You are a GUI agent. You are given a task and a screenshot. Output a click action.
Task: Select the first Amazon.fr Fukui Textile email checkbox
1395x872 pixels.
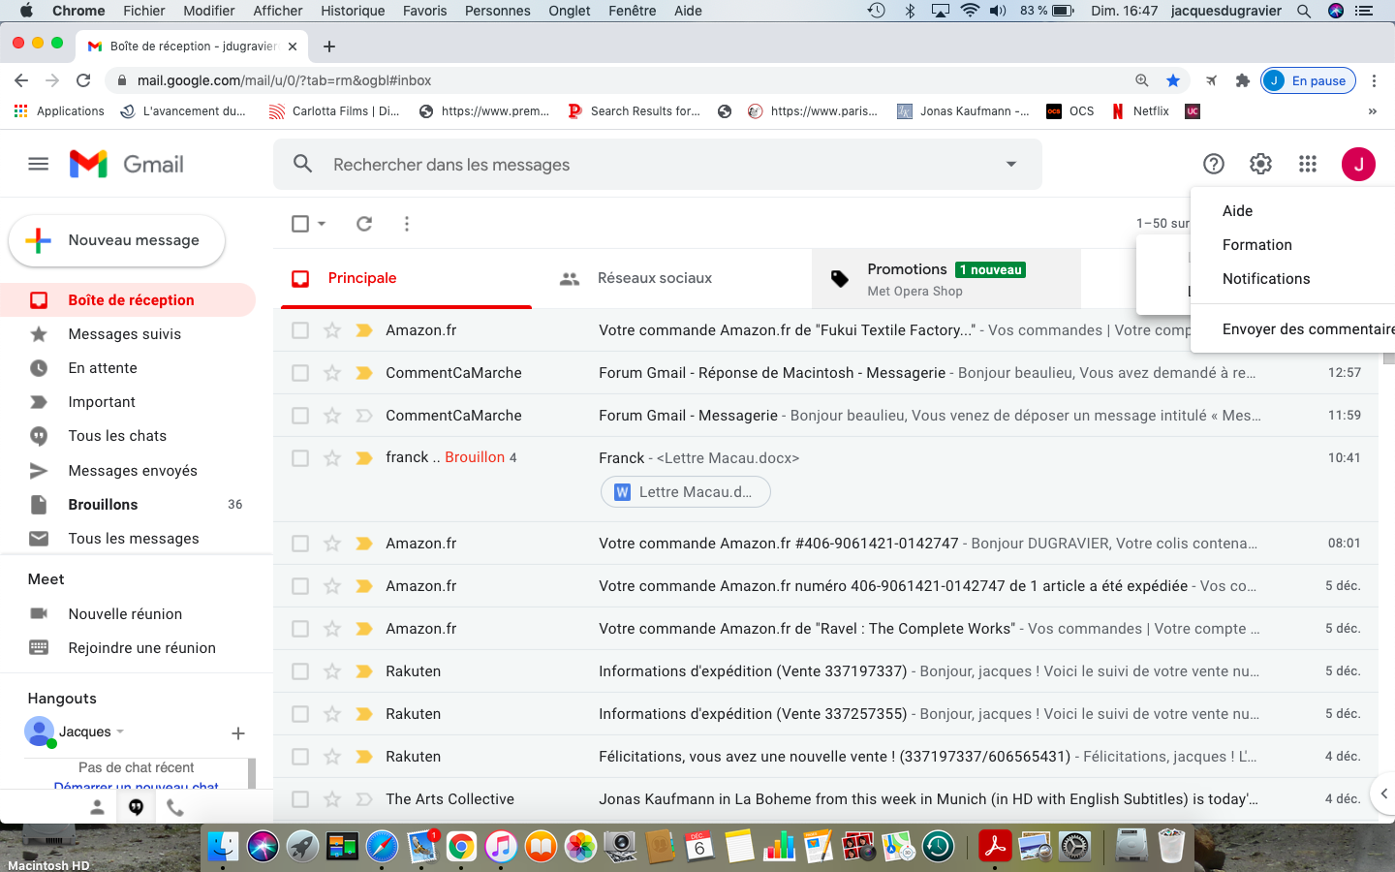click(300, 330)
